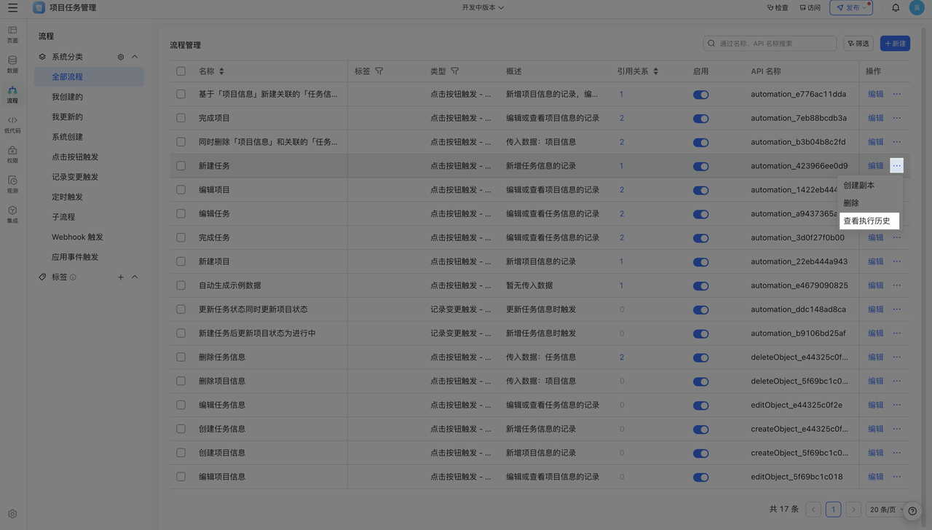
Task: Open the 集成 integration sidebar icon
Action: pos(12,214)
